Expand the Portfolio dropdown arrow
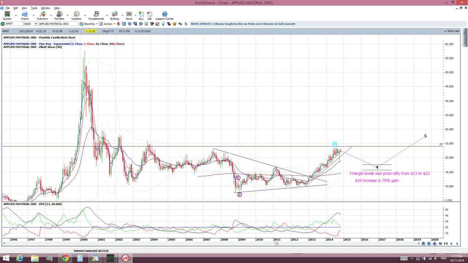This screenshot has height=263, width=468. [68, 15]
